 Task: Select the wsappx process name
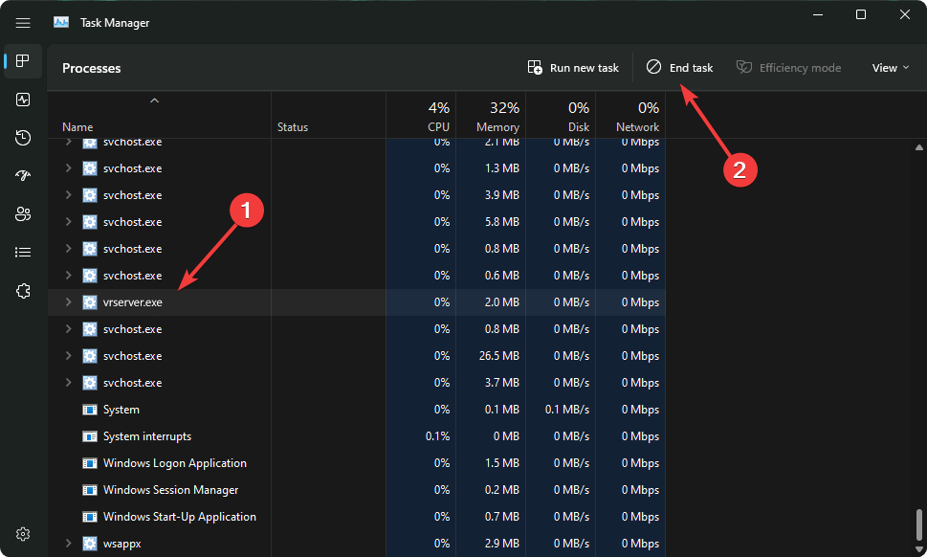pyautogui.click(x=121, y=544)
